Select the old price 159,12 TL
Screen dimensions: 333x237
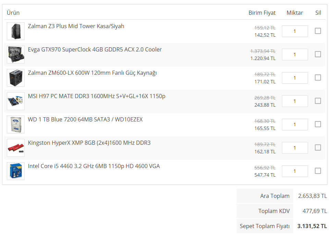pos(265,28)
